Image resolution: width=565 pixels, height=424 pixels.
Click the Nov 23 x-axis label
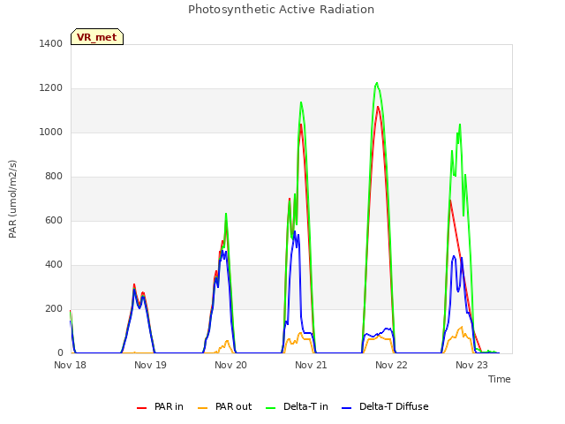click(471, 365)
